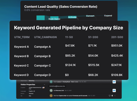The image size is (137, 101).
Task: Click the $951.0K pipeline value cell
Action: (x=117, y=45)
